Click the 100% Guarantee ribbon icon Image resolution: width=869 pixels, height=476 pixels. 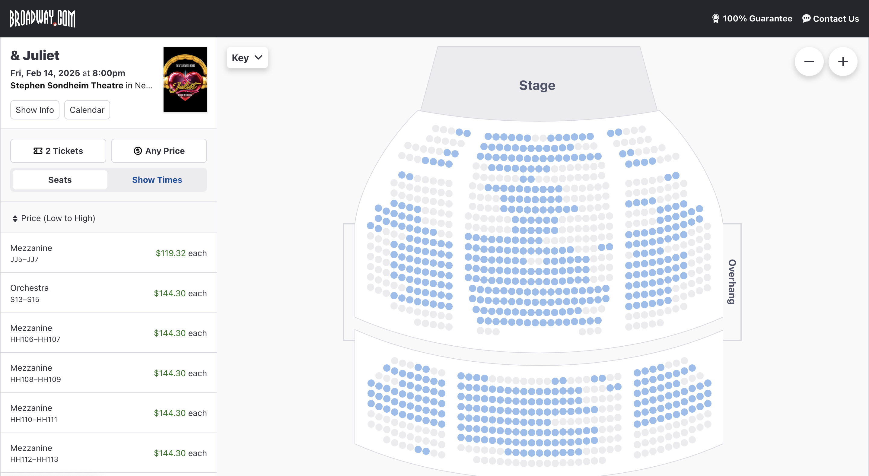(715, 19)
